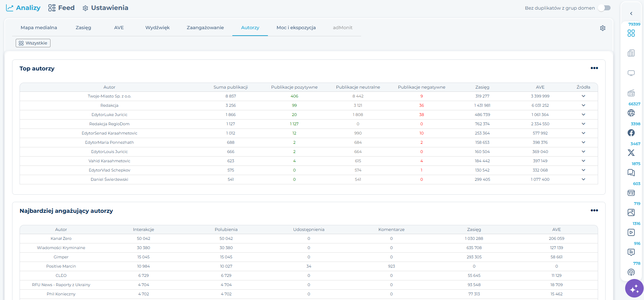Open Najbardziej angażujący autorzy three-dot menu
Screen dimensions: 644x300
click(x=594, y=210)
